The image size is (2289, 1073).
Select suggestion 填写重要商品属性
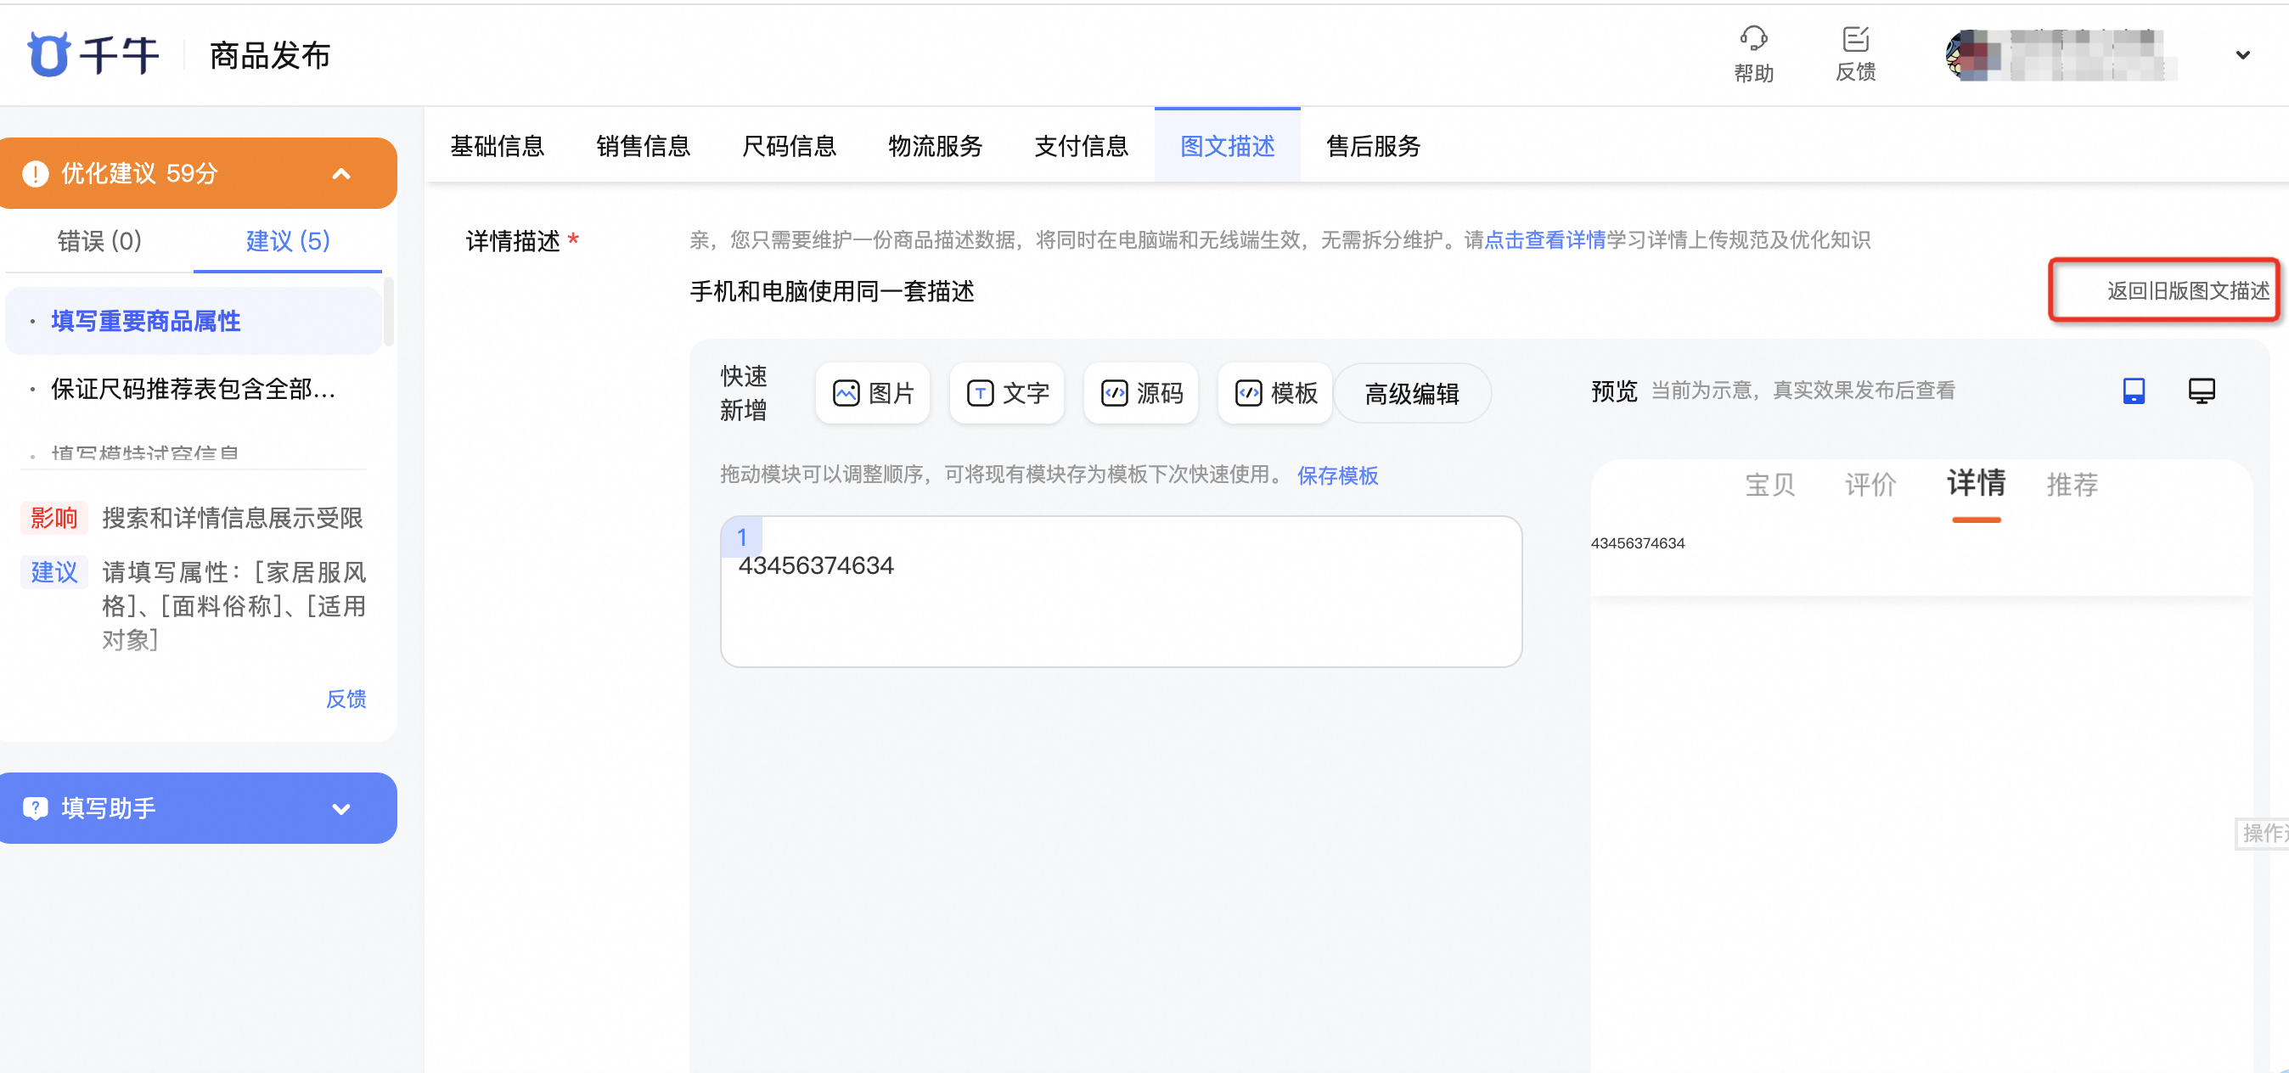point(194,321)
